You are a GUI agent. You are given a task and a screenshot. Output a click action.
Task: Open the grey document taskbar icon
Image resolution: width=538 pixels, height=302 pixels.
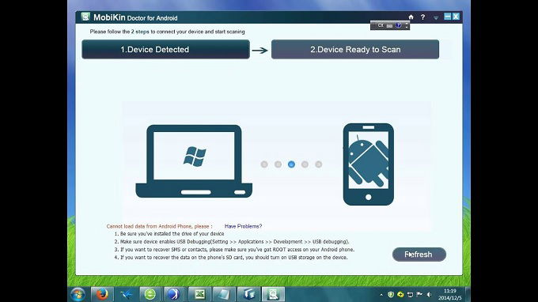[224, 294]
